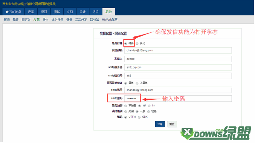Open the 导入 submenu link
This screenshot has width=255, height=143.
[x=46, y=20]
